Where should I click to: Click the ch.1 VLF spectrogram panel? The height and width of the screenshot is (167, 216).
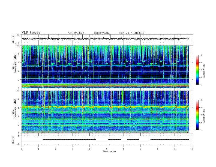[x=105, y=67]
